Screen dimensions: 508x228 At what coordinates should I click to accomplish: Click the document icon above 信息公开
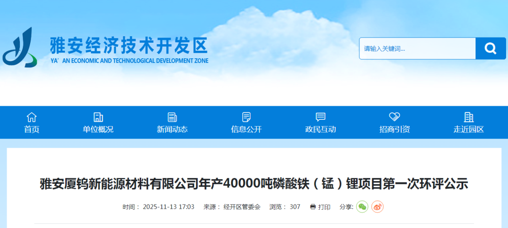(246, 117)
